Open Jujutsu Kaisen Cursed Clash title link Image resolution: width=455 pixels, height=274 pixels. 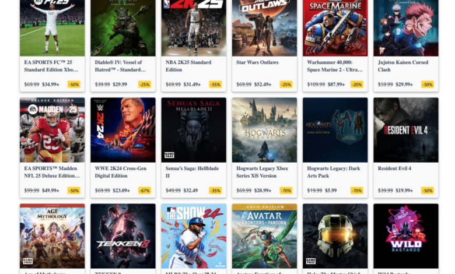coord(402,66)
